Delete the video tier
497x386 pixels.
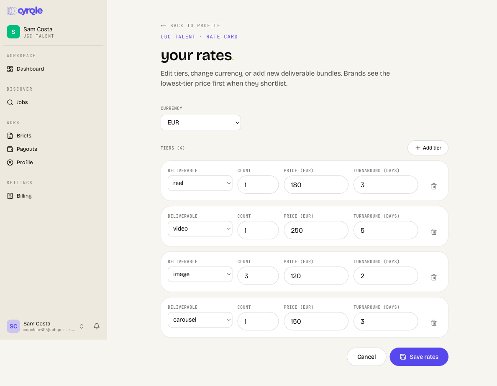point(434,232)
